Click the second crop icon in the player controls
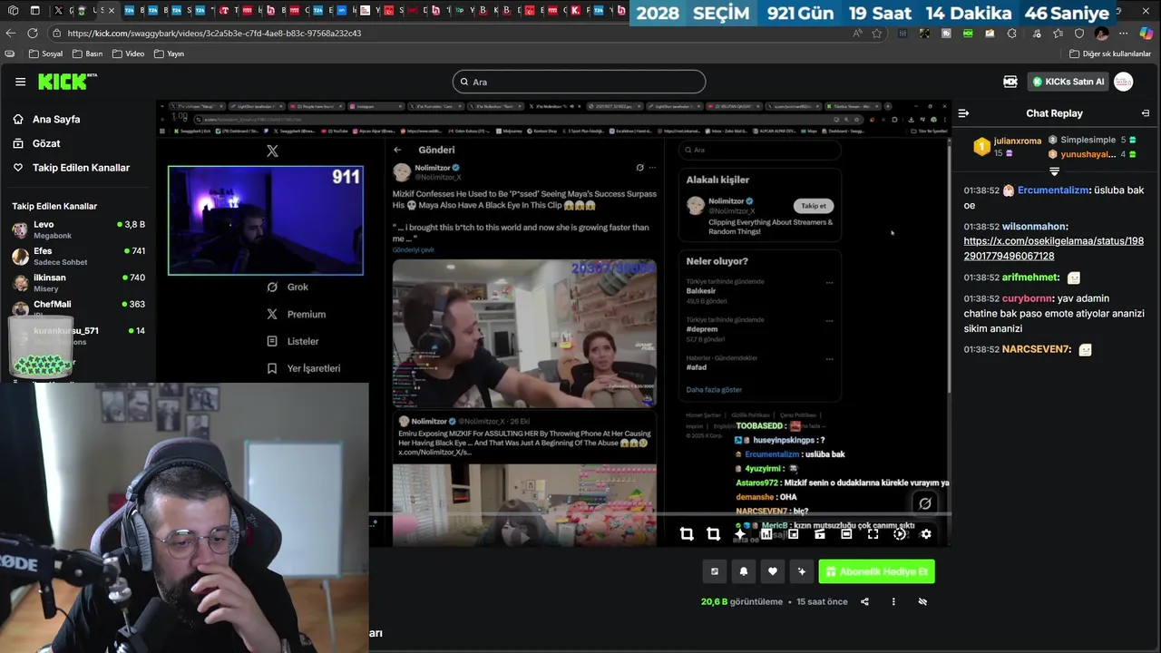 tap(713, 534)
